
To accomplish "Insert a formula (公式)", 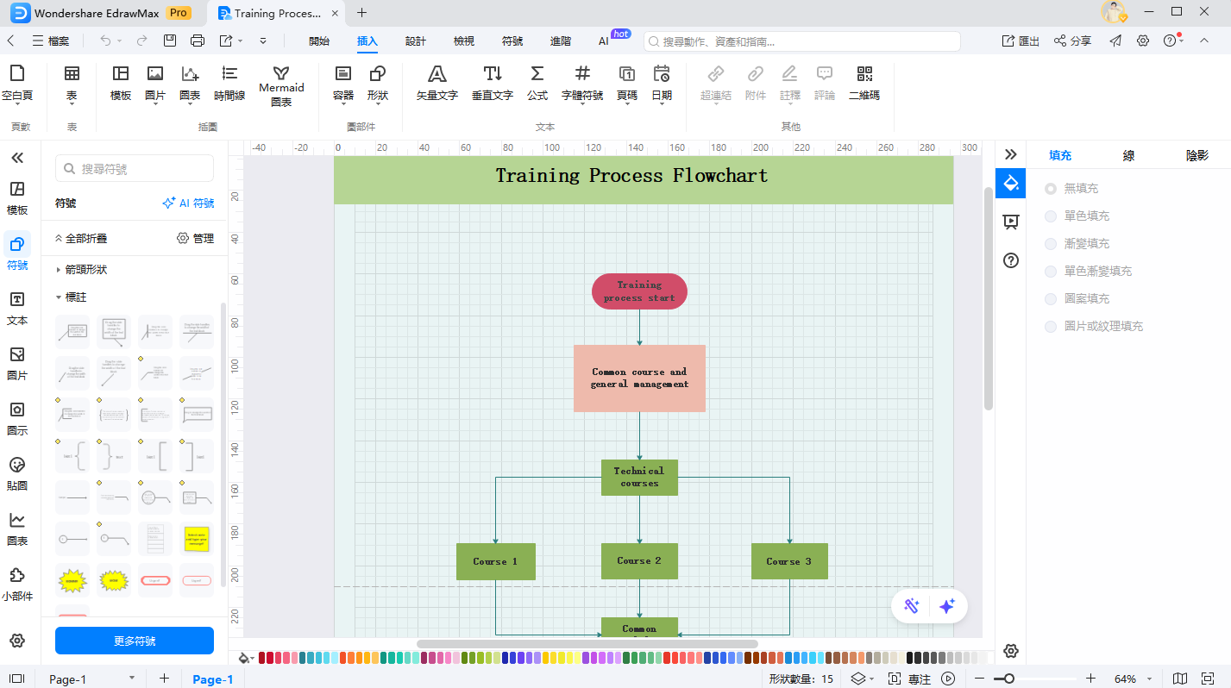I will pyautogui.click(x=537, y=83).
